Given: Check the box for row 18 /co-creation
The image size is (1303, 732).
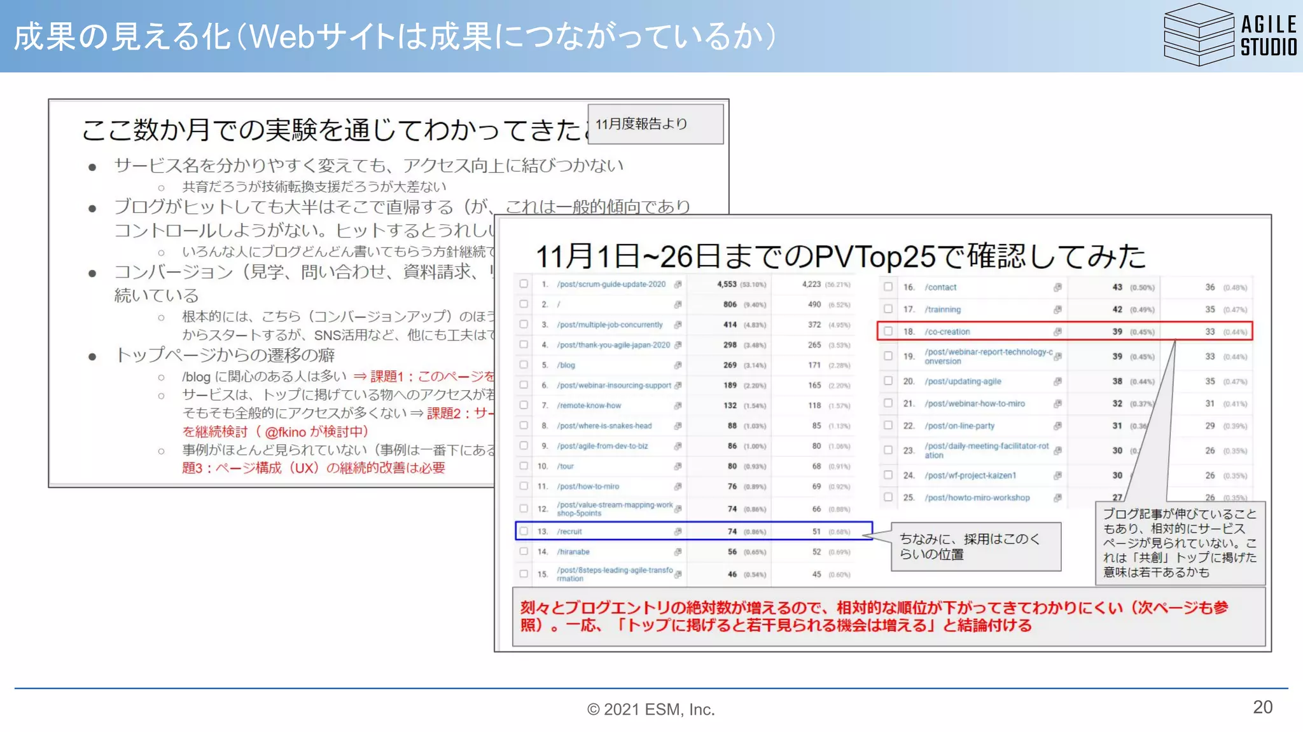Looking at the screenshot, I should [888, 331].
